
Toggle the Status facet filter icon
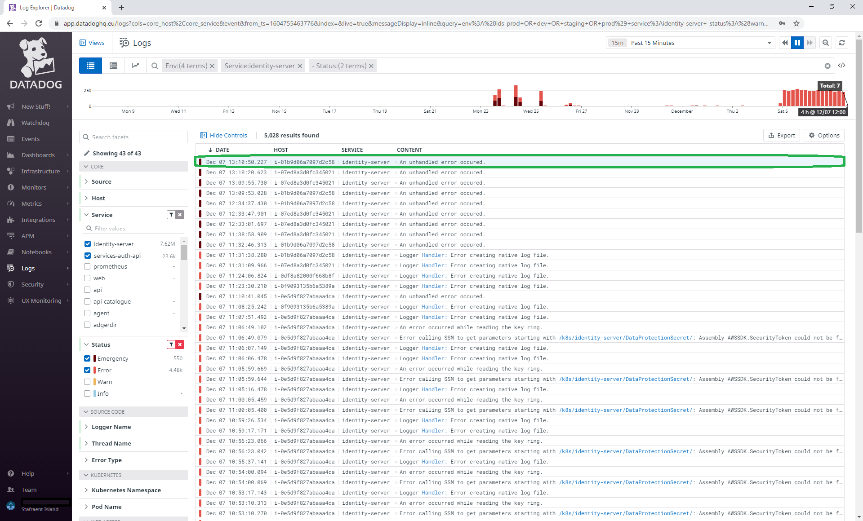171,344
